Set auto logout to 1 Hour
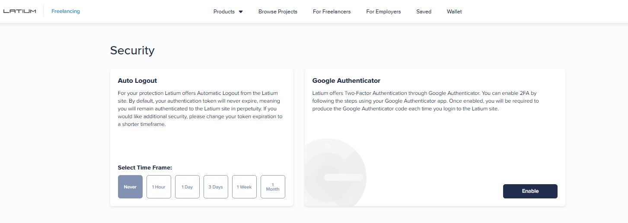The height and width of the screenshot is (223, 628). click(x=159, y=187)
